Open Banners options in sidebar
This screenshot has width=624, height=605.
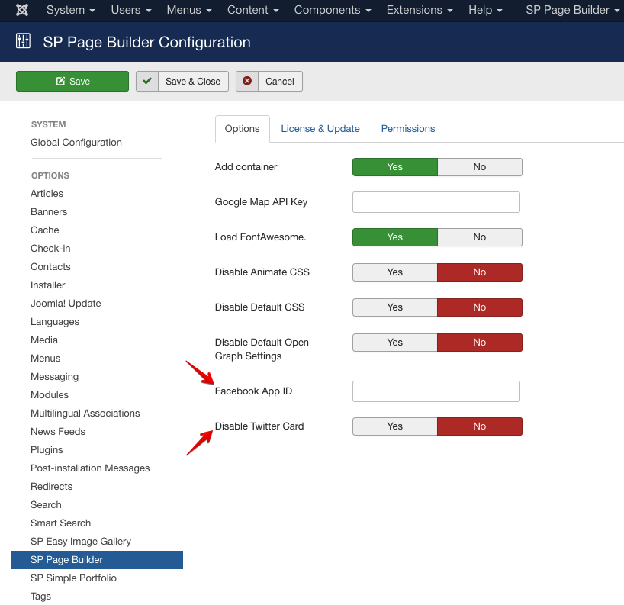pyautogui.click(x=49, y=212)
